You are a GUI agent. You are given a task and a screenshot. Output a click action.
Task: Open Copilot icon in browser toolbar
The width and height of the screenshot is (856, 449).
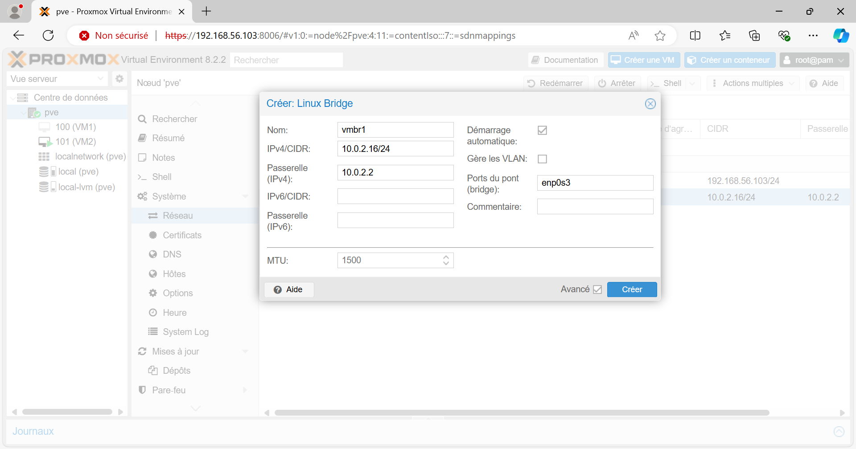pyautogui.click(x=841, y=36)
